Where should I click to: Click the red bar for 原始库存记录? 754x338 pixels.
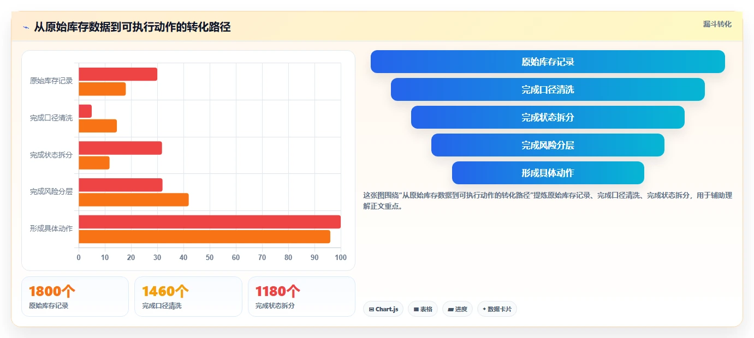tap(118, 74)
